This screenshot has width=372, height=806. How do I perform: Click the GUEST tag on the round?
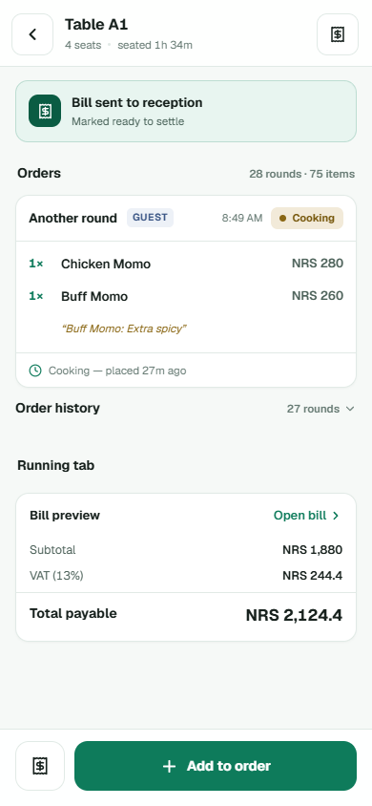click(151, 218)
